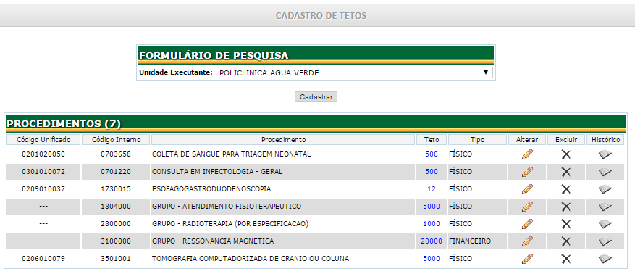Open history for COLETA DE SANGUE row
This screenshot has height=274, width=635.
click(x=605, y=154)
